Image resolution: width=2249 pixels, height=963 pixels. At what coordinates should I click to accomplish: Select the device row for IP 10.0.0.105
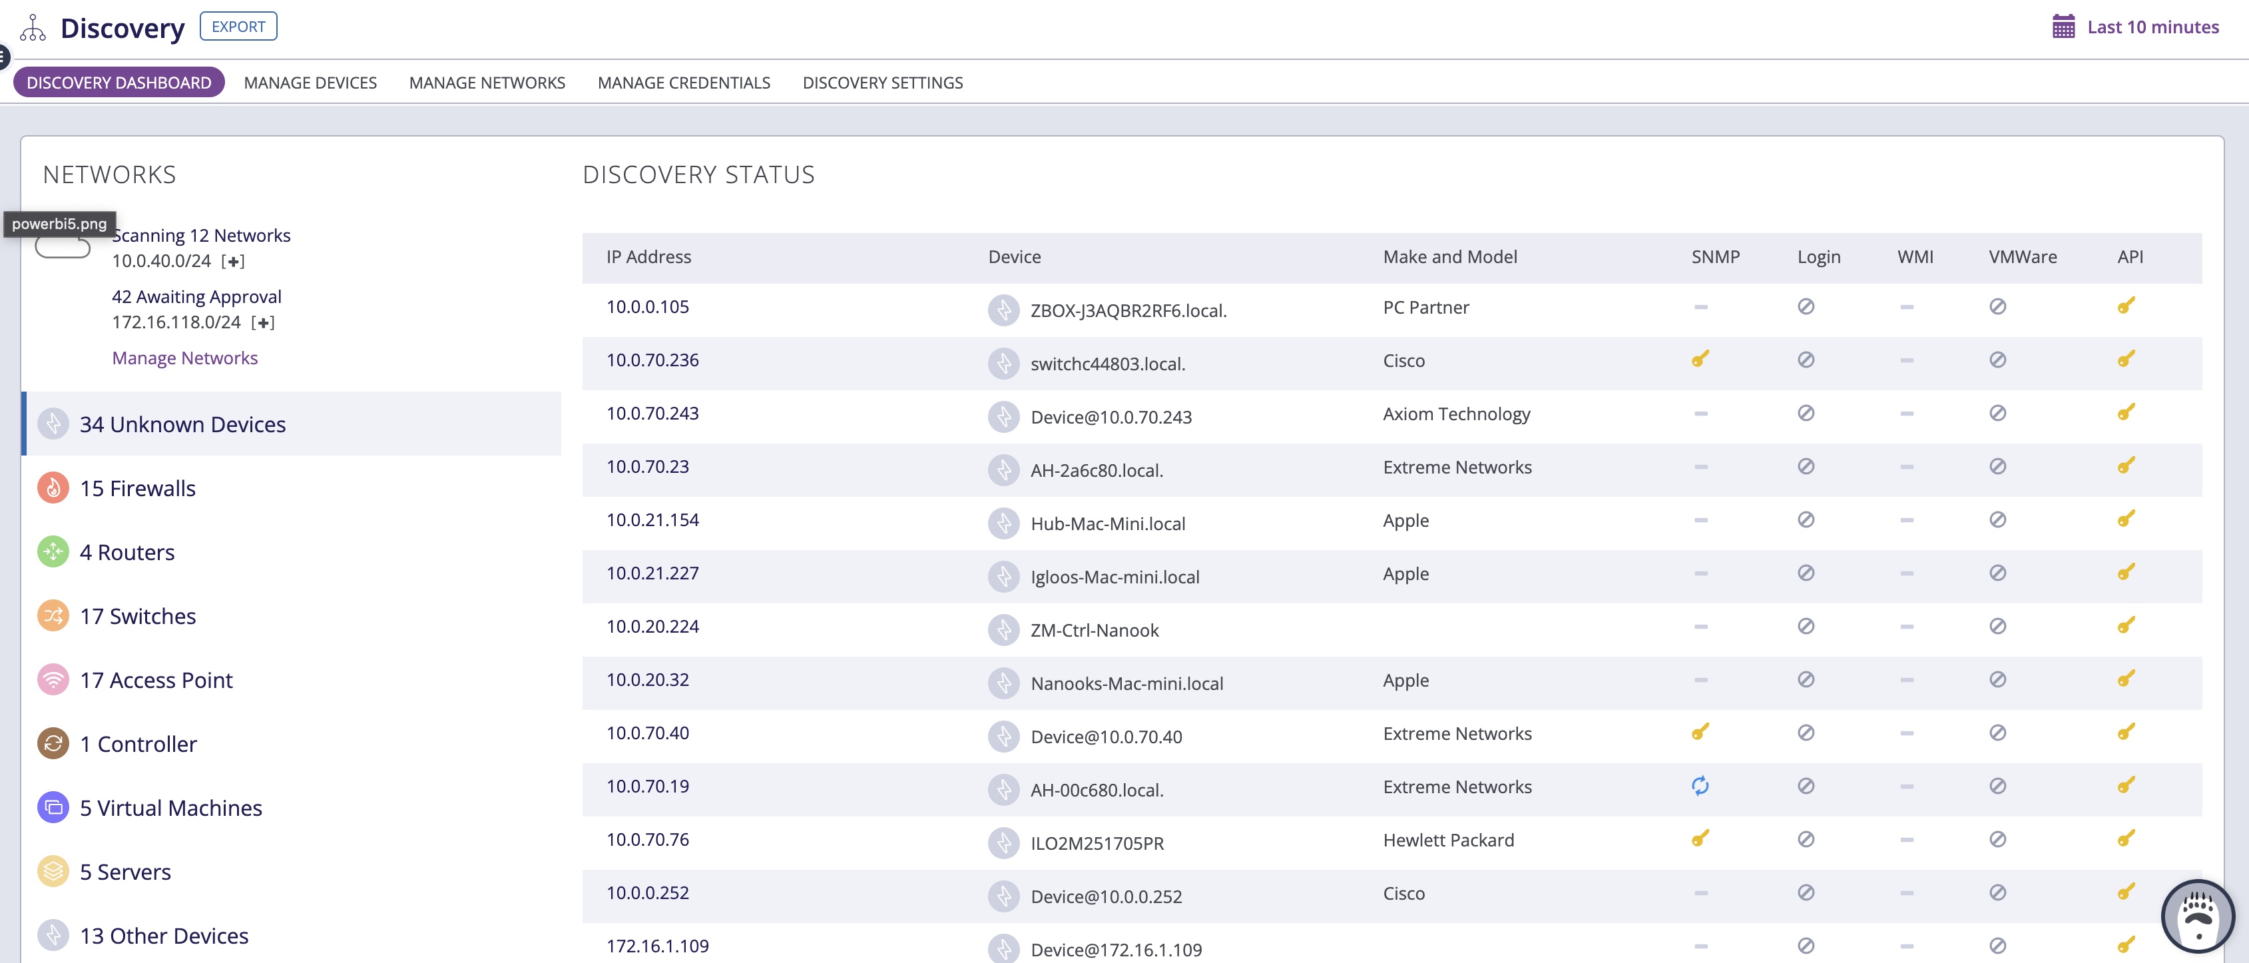pyautogui.click(x=647, y=306)
